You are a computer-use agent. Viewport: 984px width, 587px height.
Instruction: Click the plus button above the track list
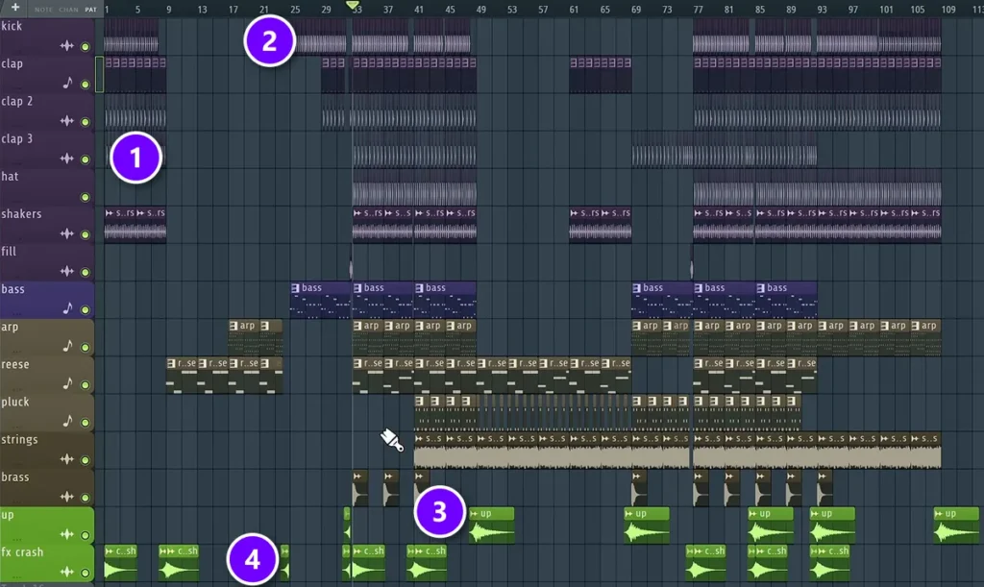(x=15, y=8)
